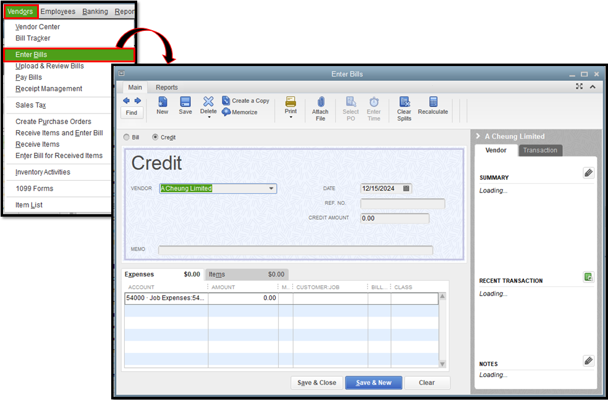This screenshot has width=608, height=400.
Task: Click the full-screen expand icon
Action: point(580,86)
